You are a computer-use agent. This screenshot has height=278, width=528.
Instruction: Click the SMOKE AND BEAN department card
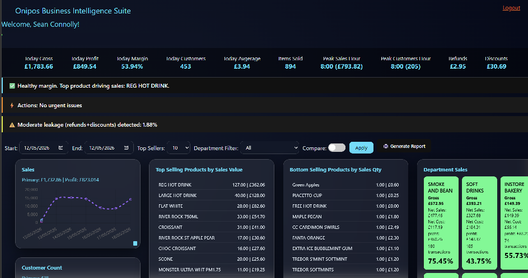point(441,223)
